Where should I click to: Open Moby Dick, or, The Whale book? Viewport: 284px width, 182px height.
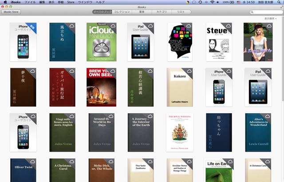tap(102, 170)
